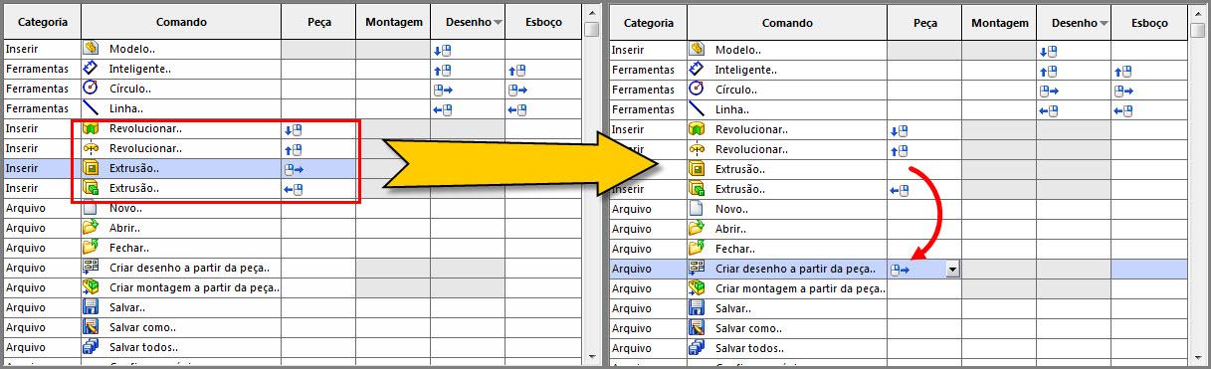Click Desenho sort arrow in right table header

click(1105, 23)
